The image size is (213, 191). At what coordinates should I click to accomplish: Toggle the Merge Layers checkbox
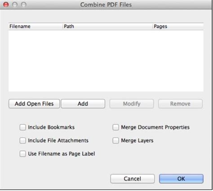pyautogui.click(x=115, y=141)
